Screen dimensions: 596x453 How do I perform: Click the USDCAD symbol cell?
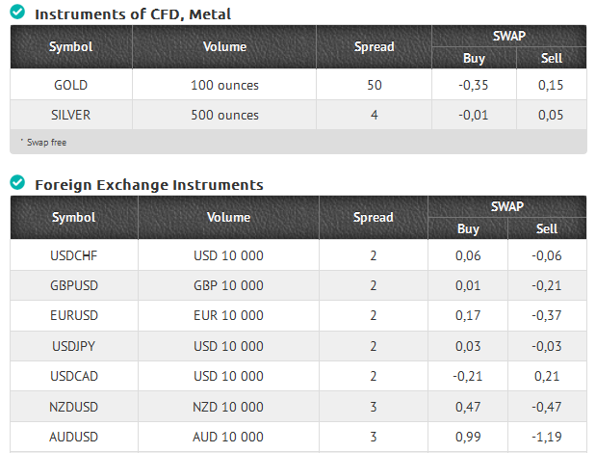click(x=74, y=376)
